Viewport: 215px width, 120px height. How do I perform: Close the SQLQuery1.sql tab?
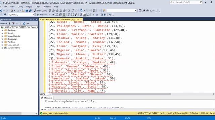click(81, 19)
